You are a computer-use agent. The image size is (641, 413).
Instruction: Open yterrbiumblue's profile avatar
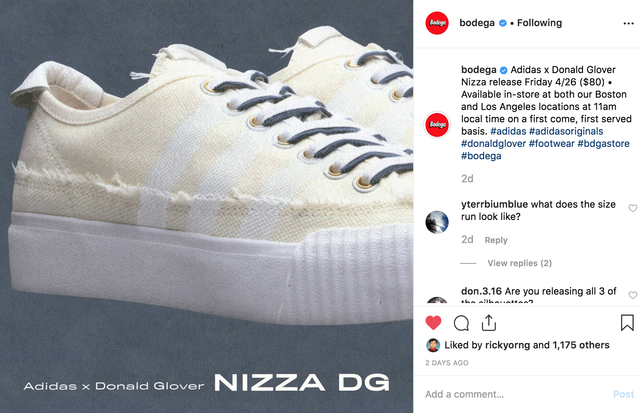pyautogui.click(x=437, y=222)
